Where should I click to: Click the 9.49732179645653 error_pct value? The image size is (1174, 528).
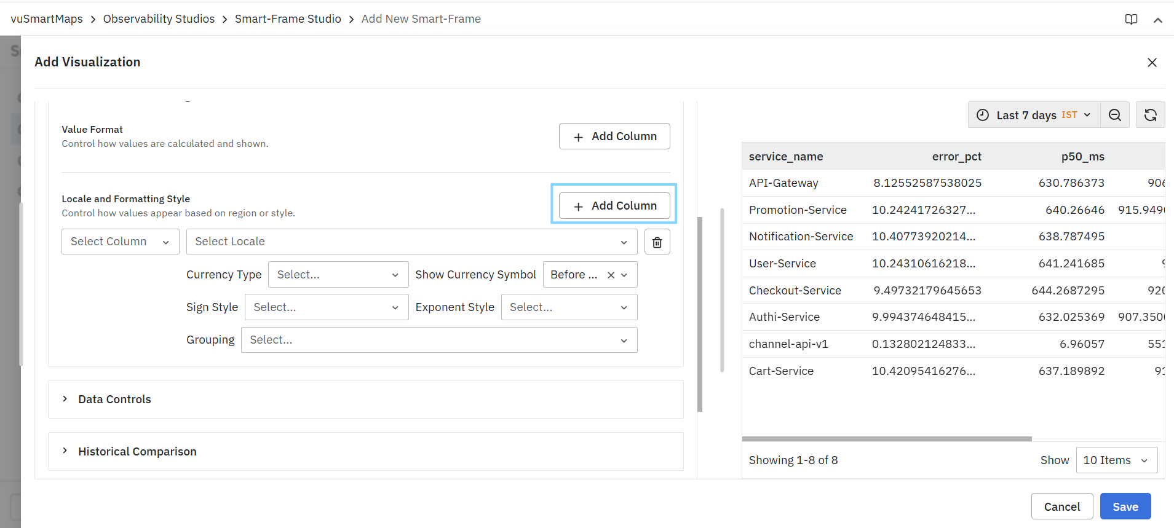(927, 291)
